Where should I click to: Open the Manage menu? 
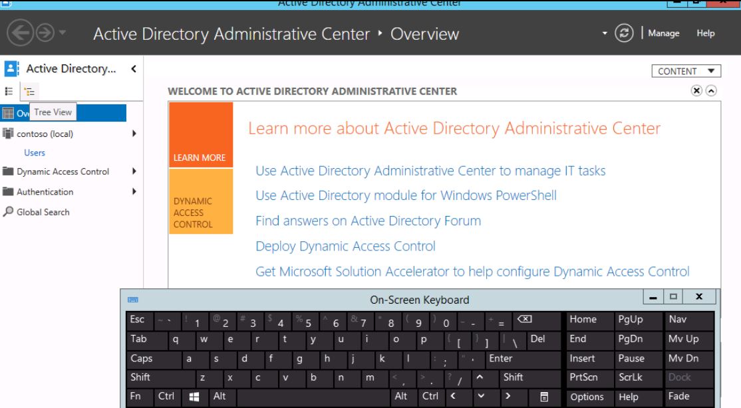pyautogui.click(x=665, y=33)
